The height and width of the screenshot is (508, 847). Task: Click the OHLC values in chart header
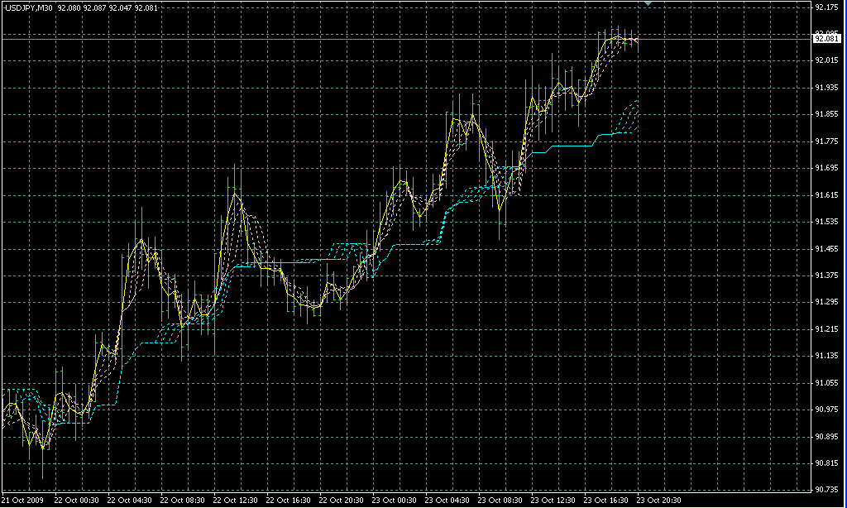pyautogui.click(x=108, y=7)
